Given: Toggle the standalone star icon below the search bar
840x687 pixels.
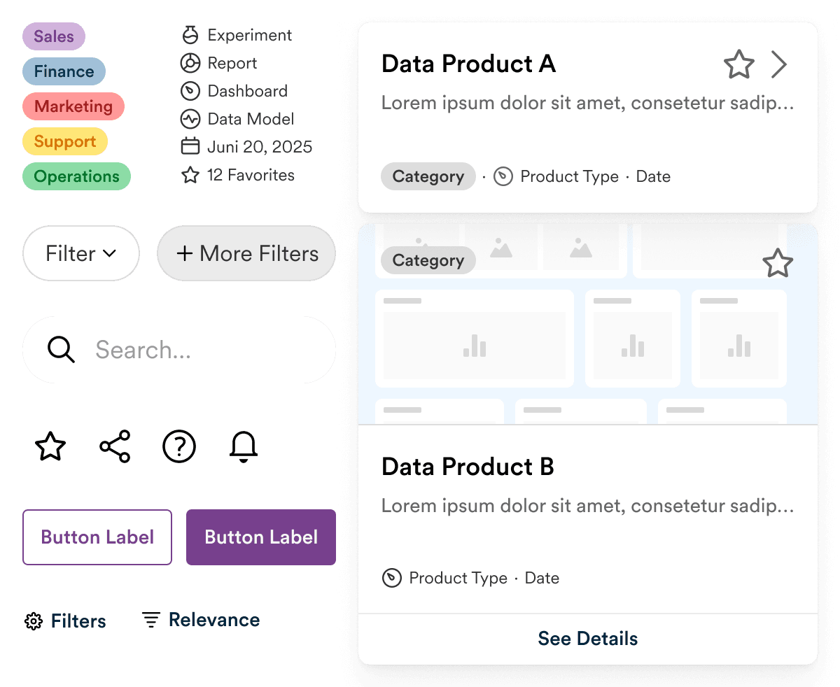Looking at the screenshot, I should click(50, 446).
